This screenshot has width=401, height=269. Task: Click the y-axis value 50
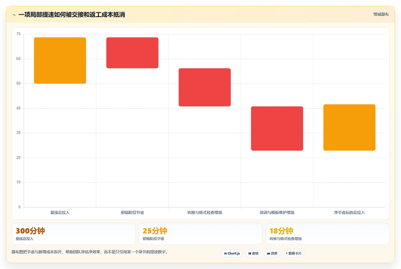coord(18,83)
